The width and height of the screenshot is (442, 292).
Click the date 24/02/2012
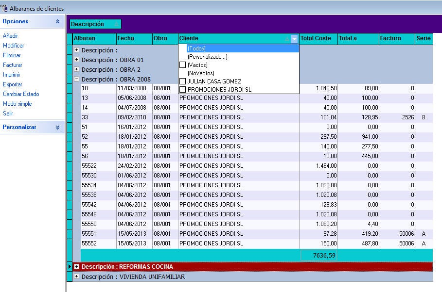tap(132, 166)
